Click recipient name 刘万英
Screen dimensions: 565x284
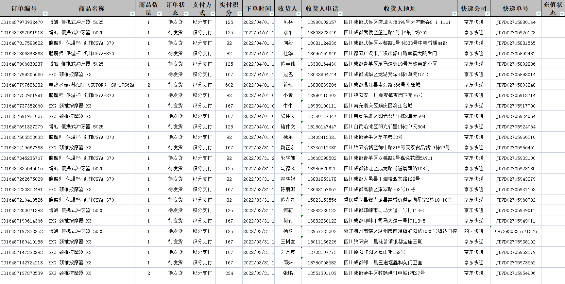[288, 252]
